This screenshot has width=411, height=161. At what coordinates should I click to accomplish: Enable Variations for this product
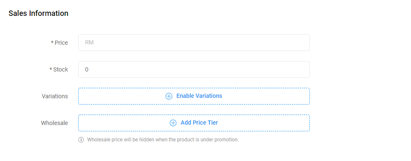[x=194, y=96]
